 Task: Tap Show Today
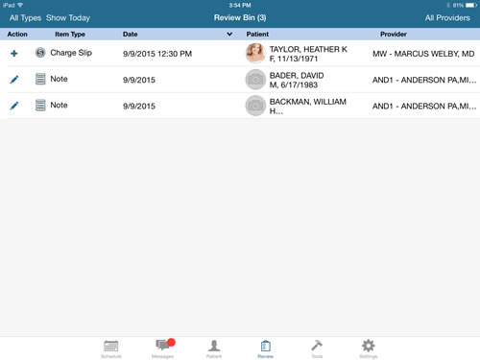[68, 18]
